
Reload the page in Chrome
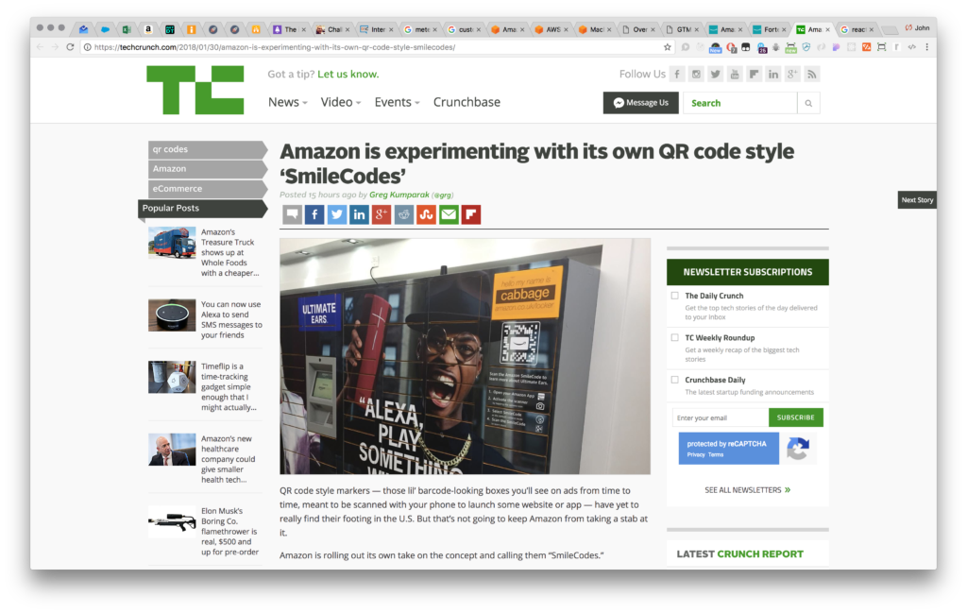coord(70,47)
